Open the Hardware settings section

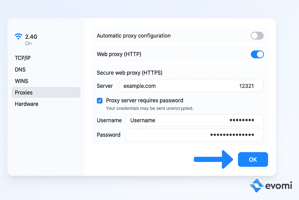(x=26, y=104)
